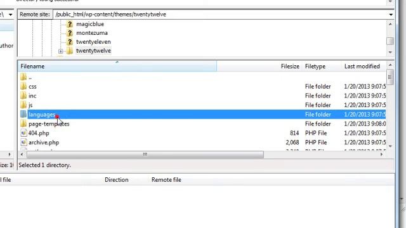Select the css folder icon
The width and height of the screenshot is (406, 228).
click(x=23, y=86)
